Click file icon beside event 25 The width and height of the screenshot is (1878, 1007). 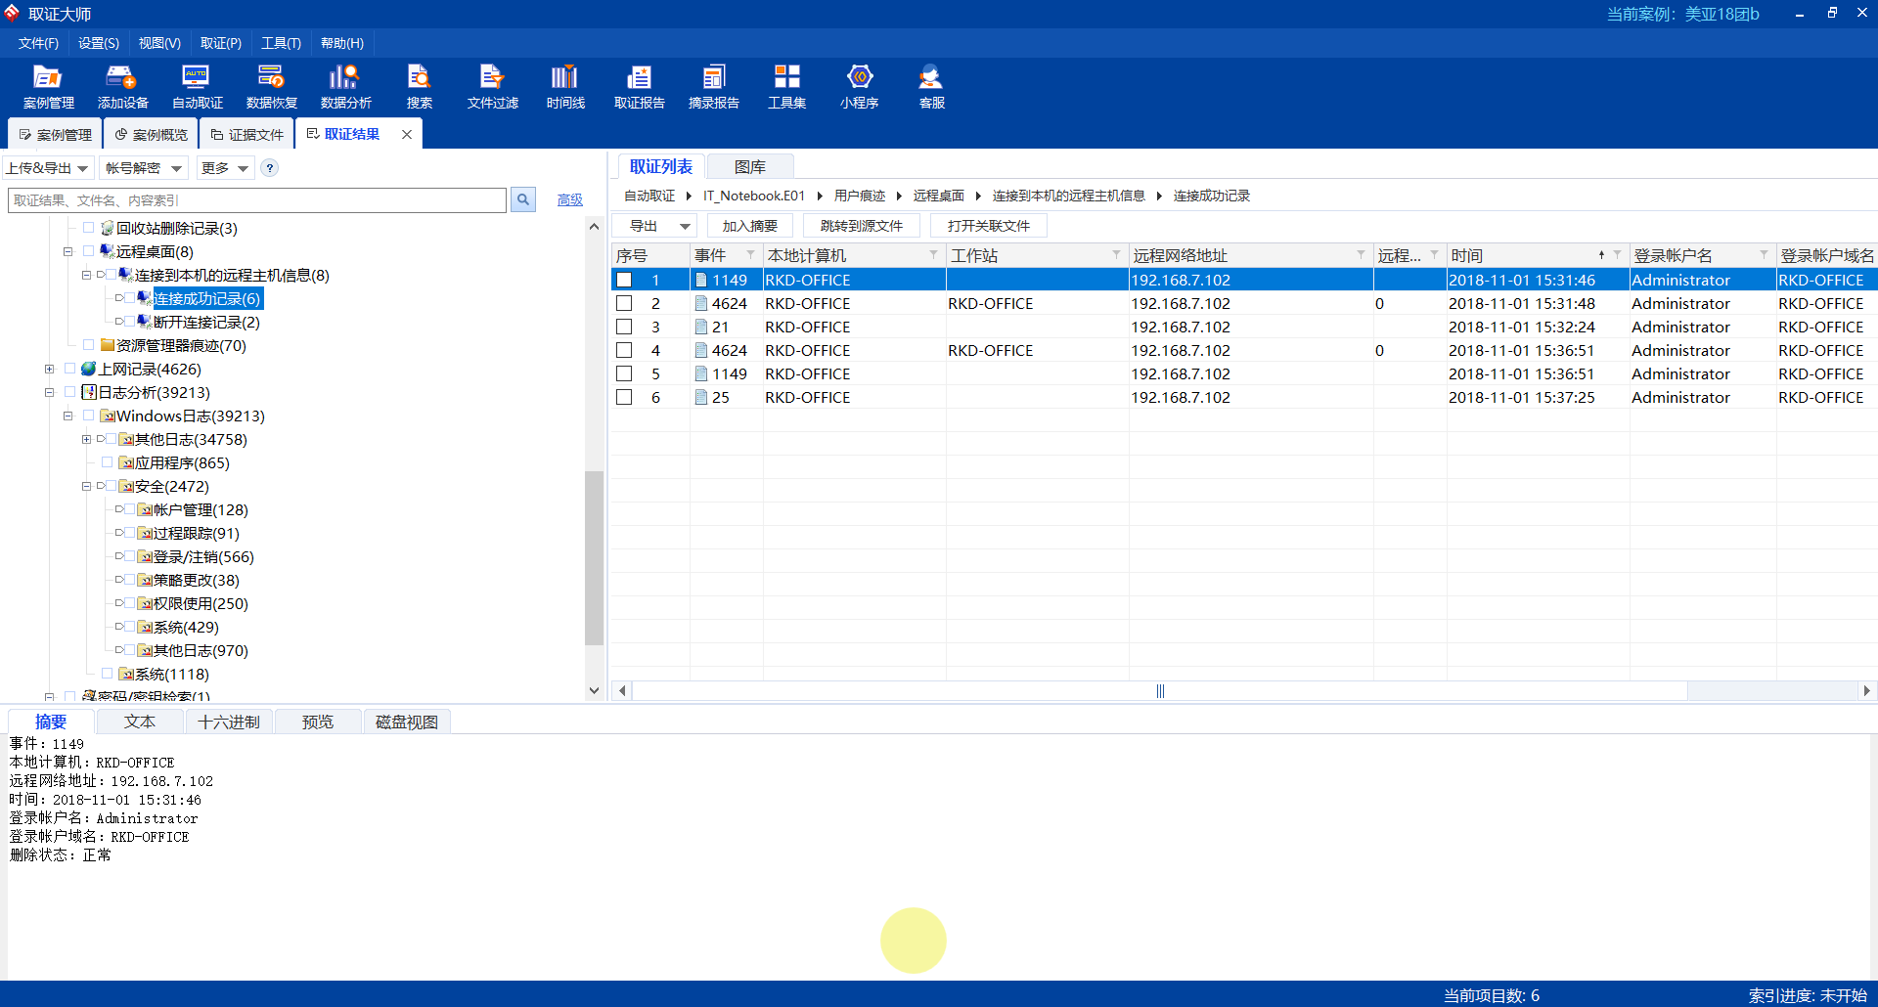[700, 397]
